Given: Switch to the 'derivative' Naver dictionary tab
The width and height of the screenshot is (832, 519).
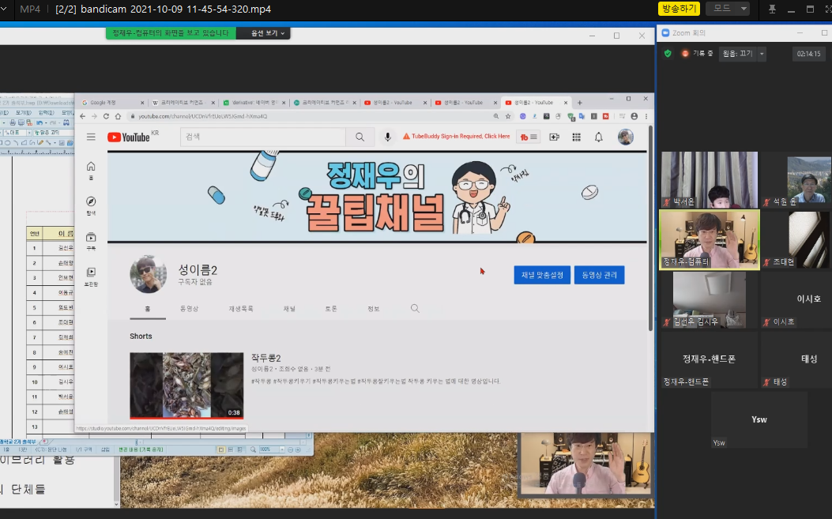Looking at the screenshot, I should (x=254, y=103).
